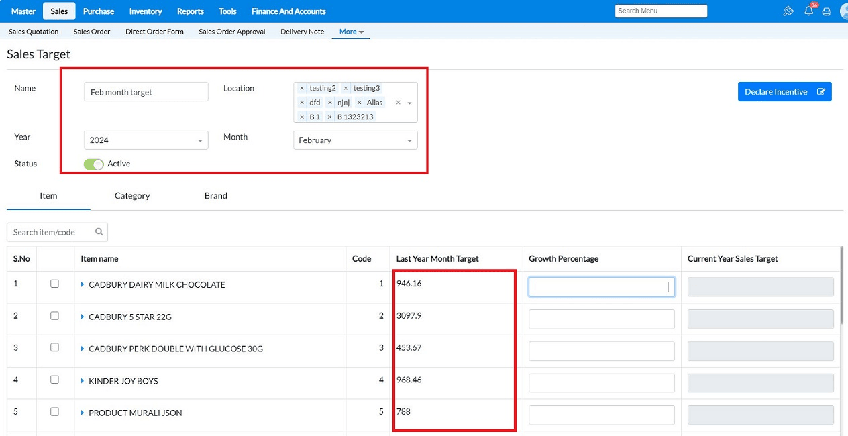
Task: Click the Search item/code field
Action: click(x=57, y=232)
